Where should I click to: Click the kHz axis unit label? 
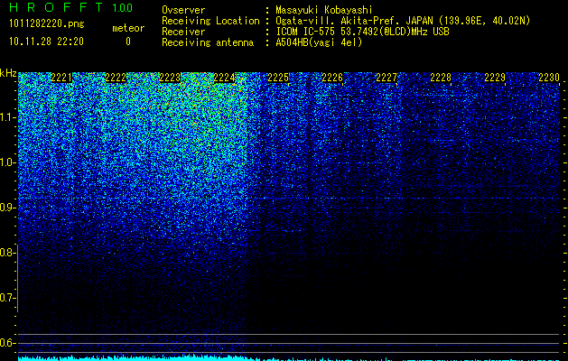(x=8, y=73)
